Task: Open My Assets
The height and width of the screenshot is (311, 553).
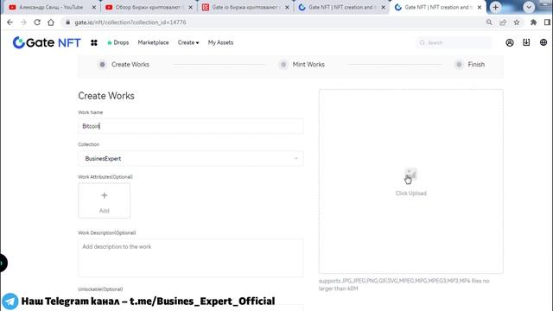Action: [x=220, y=42]
